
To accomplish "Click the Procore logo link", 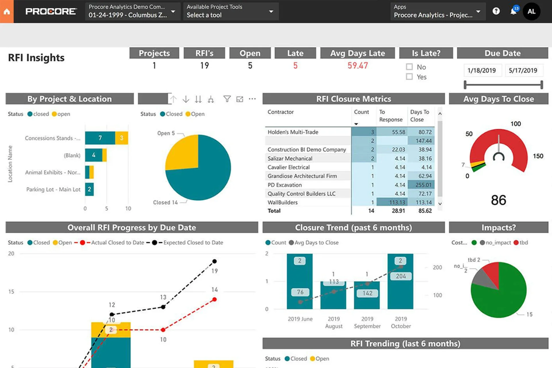I will (x=51, y=11).
